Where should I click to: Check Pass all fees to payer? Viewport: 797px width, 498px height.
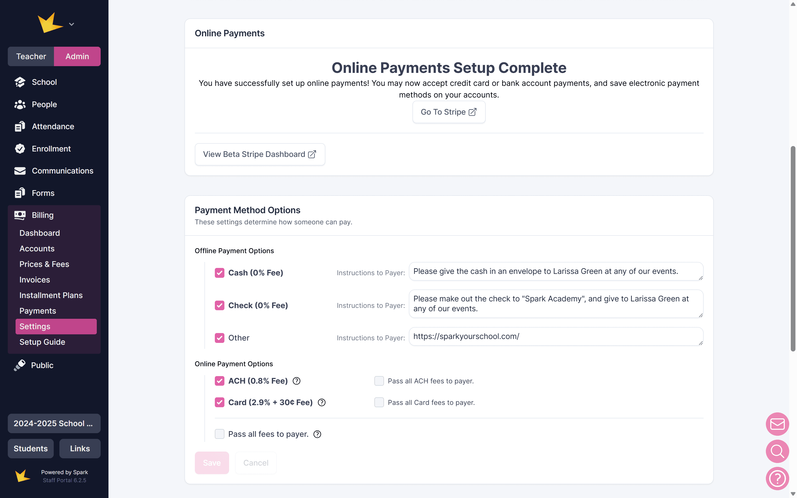pos(220,434)
